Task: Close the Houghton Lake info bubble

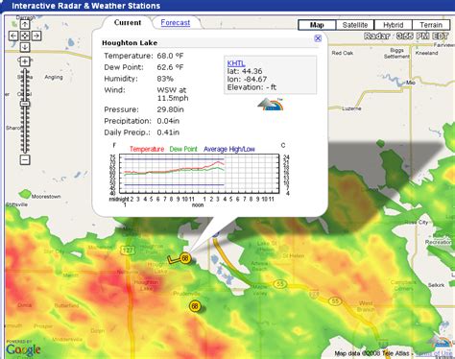Action: click(318, 38)
